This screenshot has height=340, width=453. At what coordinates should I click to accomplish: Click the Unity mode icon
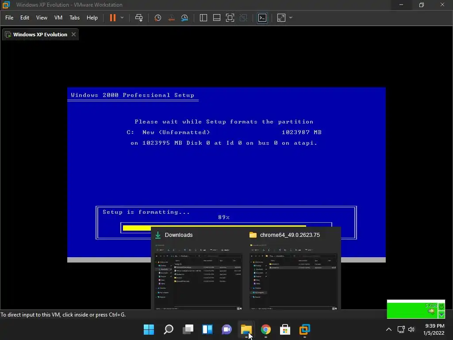[244, 18]
